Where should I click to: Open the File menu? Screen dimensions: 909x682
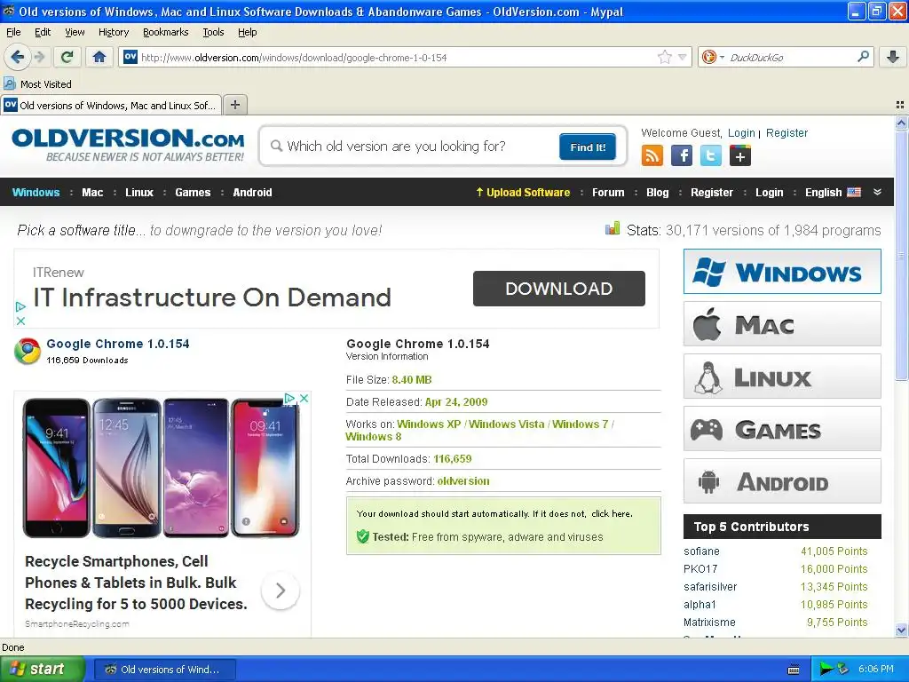pos(13,32)
